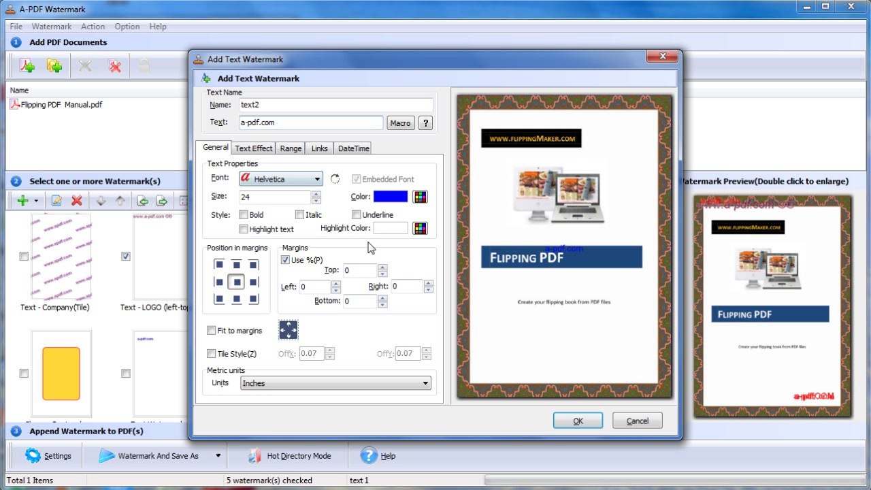The height and width of the screenshot is (490, 871).
Task: Open the Highlight Color palette grid icon
Action: pos(421,228)
